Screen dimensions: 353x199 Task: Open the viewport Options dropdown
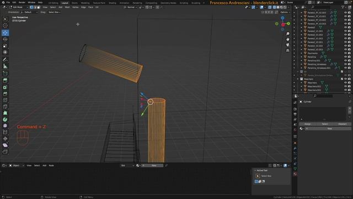285,12
